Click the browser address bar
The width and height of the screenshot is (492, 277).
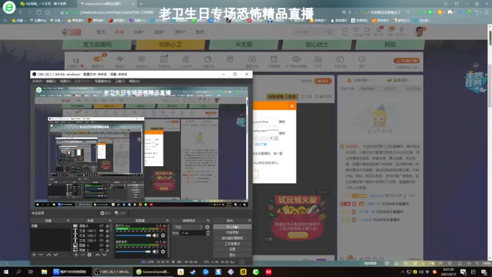pyautogui.click(x=201, y=12)
